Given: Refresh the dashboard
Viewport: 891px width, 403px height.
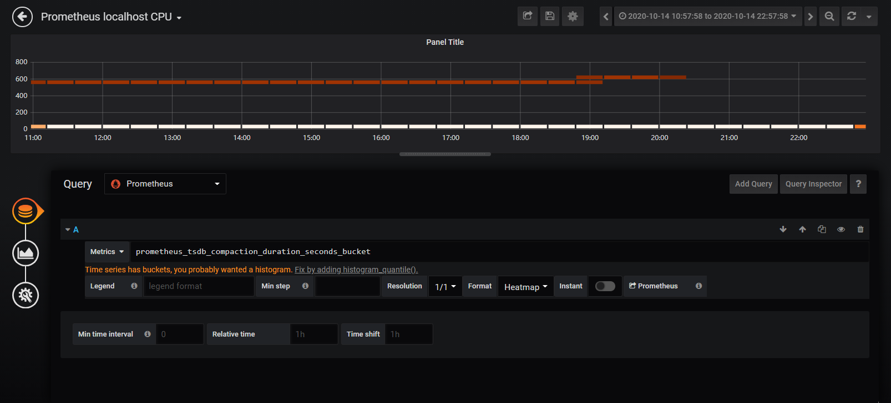Looking at the screenshot, I should (852, 16).
